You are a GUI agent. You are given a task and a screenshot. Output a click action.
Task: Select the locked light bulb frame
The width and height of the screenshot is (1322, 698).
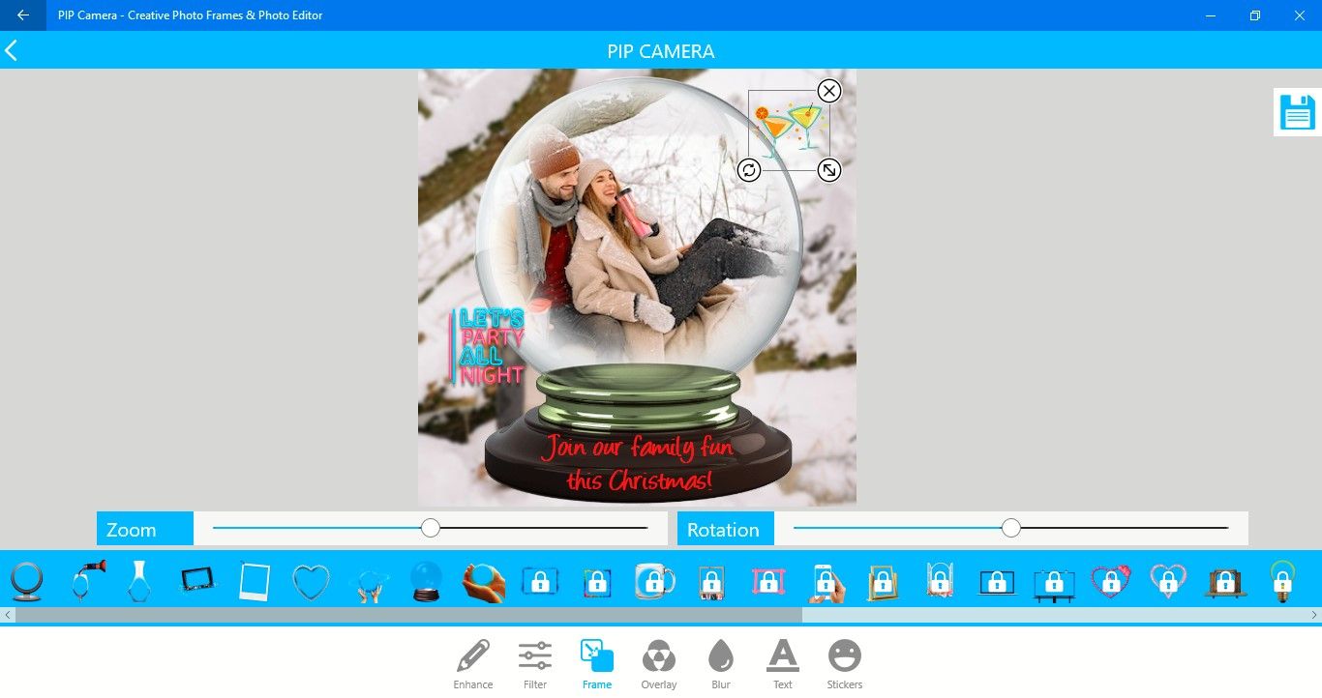pos(1282,581)
